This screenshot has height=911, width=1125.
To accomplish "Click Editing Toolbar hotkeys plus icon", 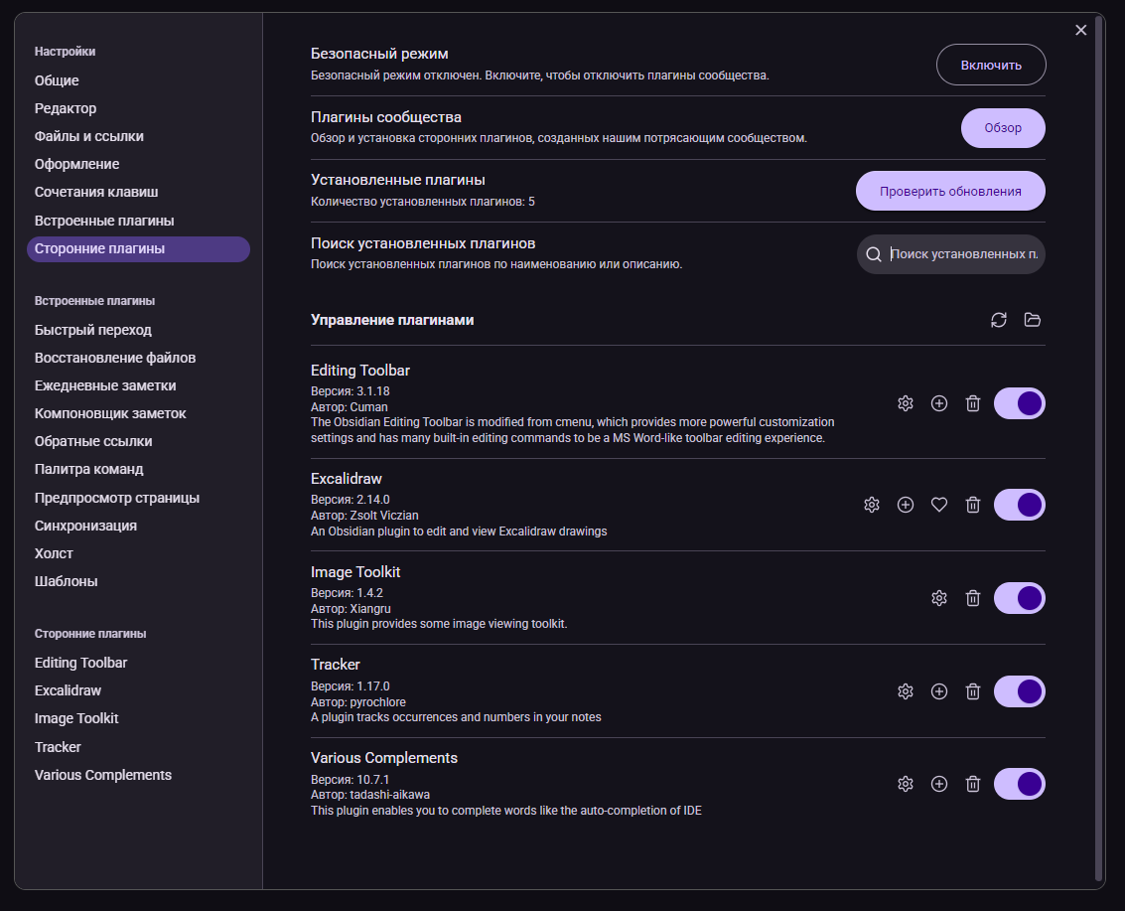I will click(939, 403).
